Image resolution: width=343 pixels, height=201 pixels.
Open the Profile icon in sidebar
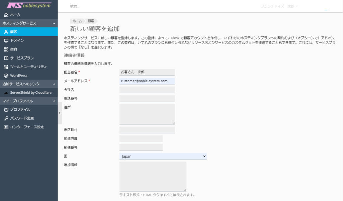6,110
